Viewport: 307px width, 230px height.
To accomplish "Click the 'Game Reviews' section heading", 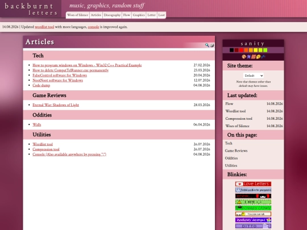I will pos(49,95).
